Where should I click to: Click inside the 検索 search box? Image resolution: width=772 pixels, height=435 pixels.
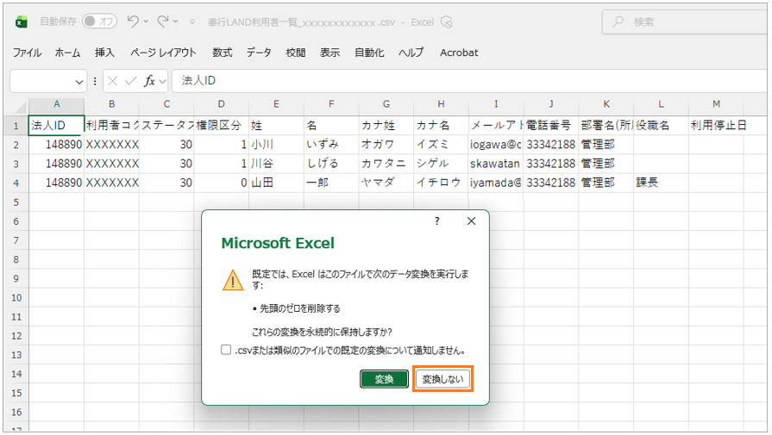point(686,22)
